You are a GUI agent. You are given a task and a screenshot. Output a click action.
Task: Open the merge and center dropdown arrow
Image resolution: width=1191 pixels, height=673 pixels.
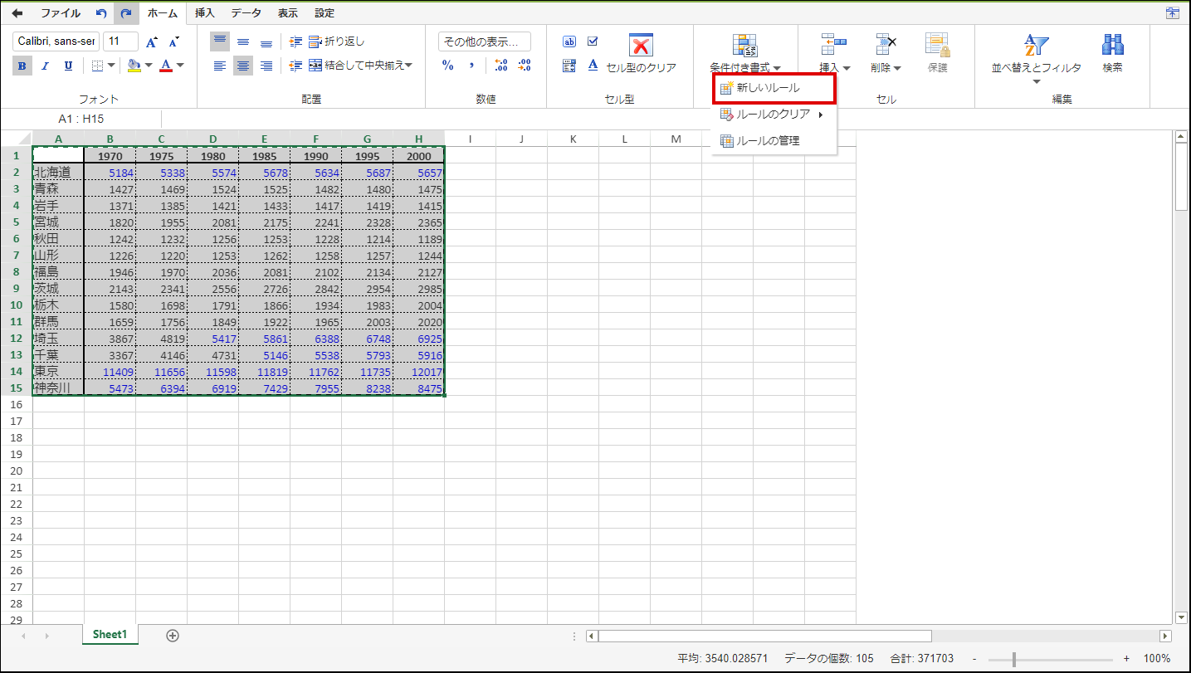(x=409, y=66)
